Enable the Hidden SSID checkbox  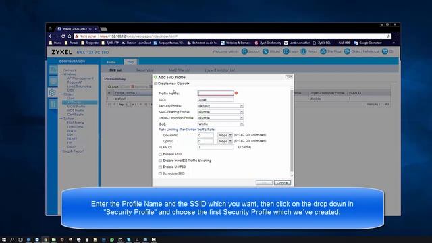[x=160, y=154]
